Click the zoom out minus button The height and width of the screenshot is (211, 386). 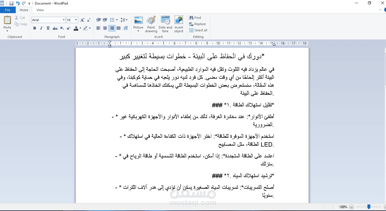tap(351, 207)
